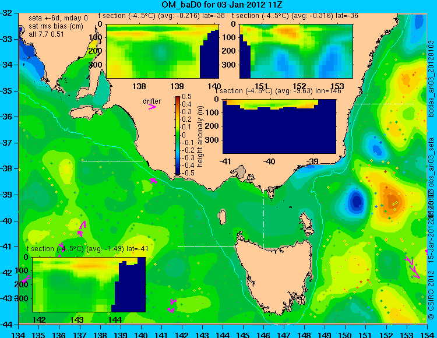Click the t section title with avg -1.49
Image resolution: width=437 pixels, height=338 pixels.
coord(87,249)
